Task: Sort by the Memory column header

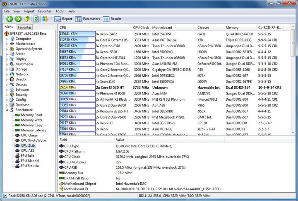Action: tap(240, 28)
